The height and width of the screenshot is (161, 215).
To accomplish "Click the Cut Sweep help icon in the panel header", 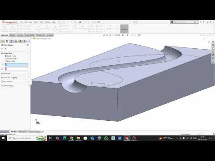I will [28, 45].
